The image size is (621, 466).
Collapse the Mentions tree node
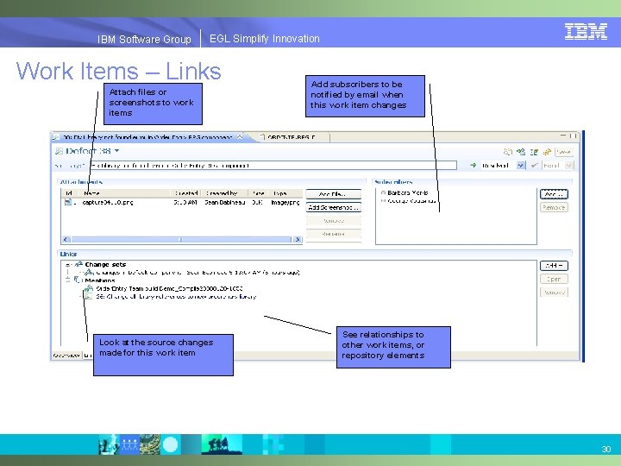[x=68, y=280]
